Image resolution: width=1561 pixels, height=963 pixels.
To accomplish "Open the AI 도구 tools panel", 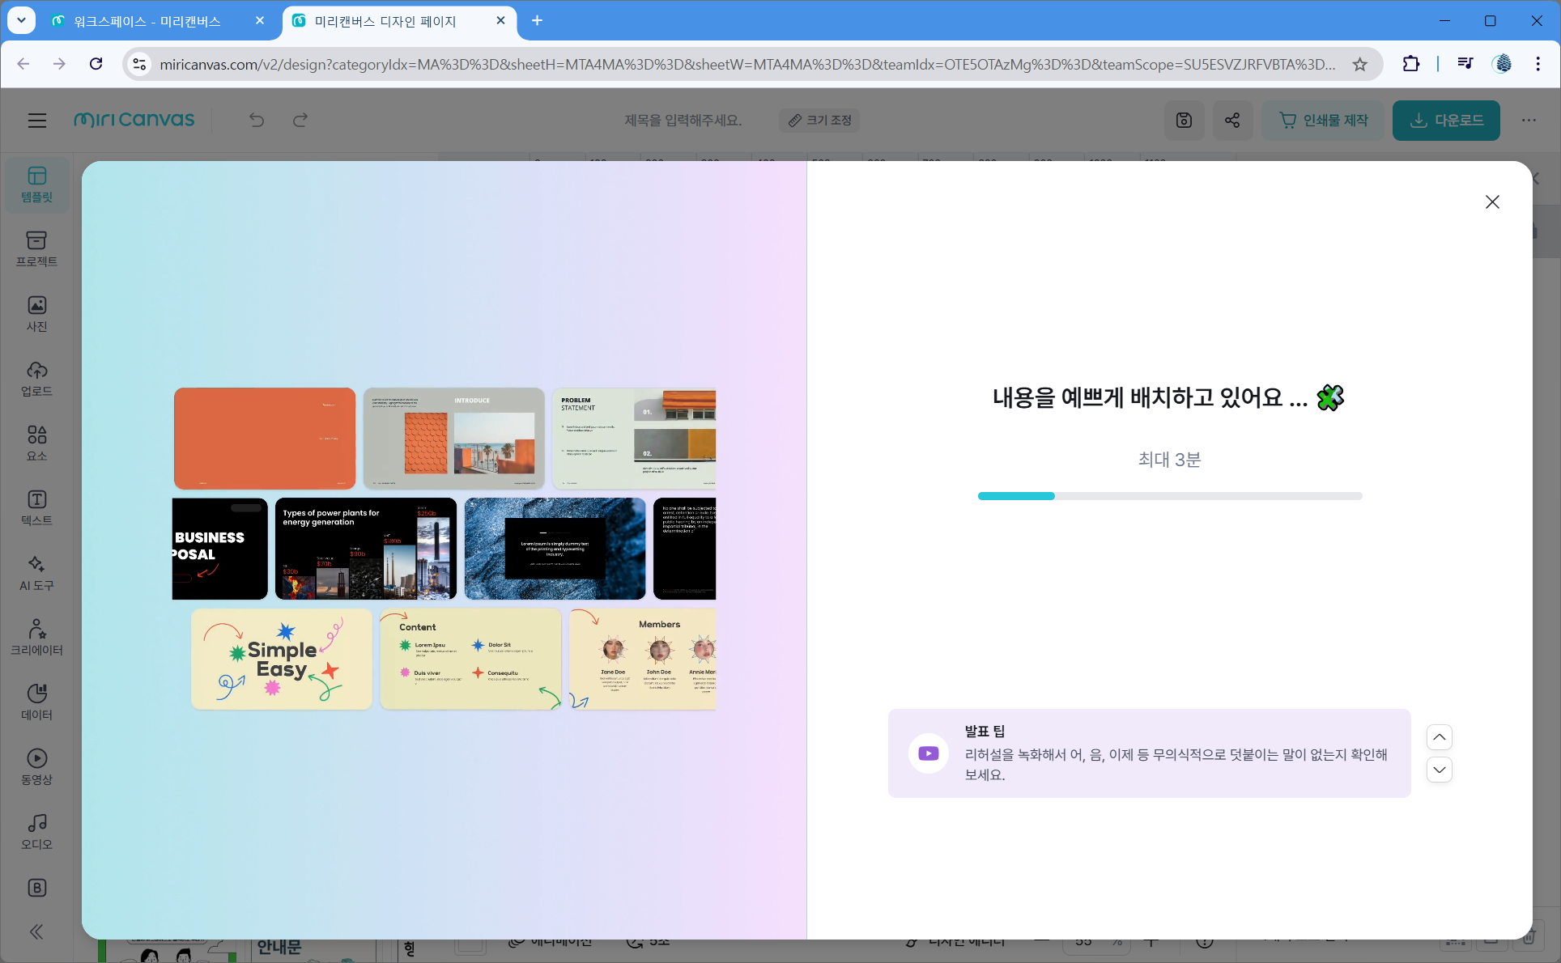I will pos(36,573).
